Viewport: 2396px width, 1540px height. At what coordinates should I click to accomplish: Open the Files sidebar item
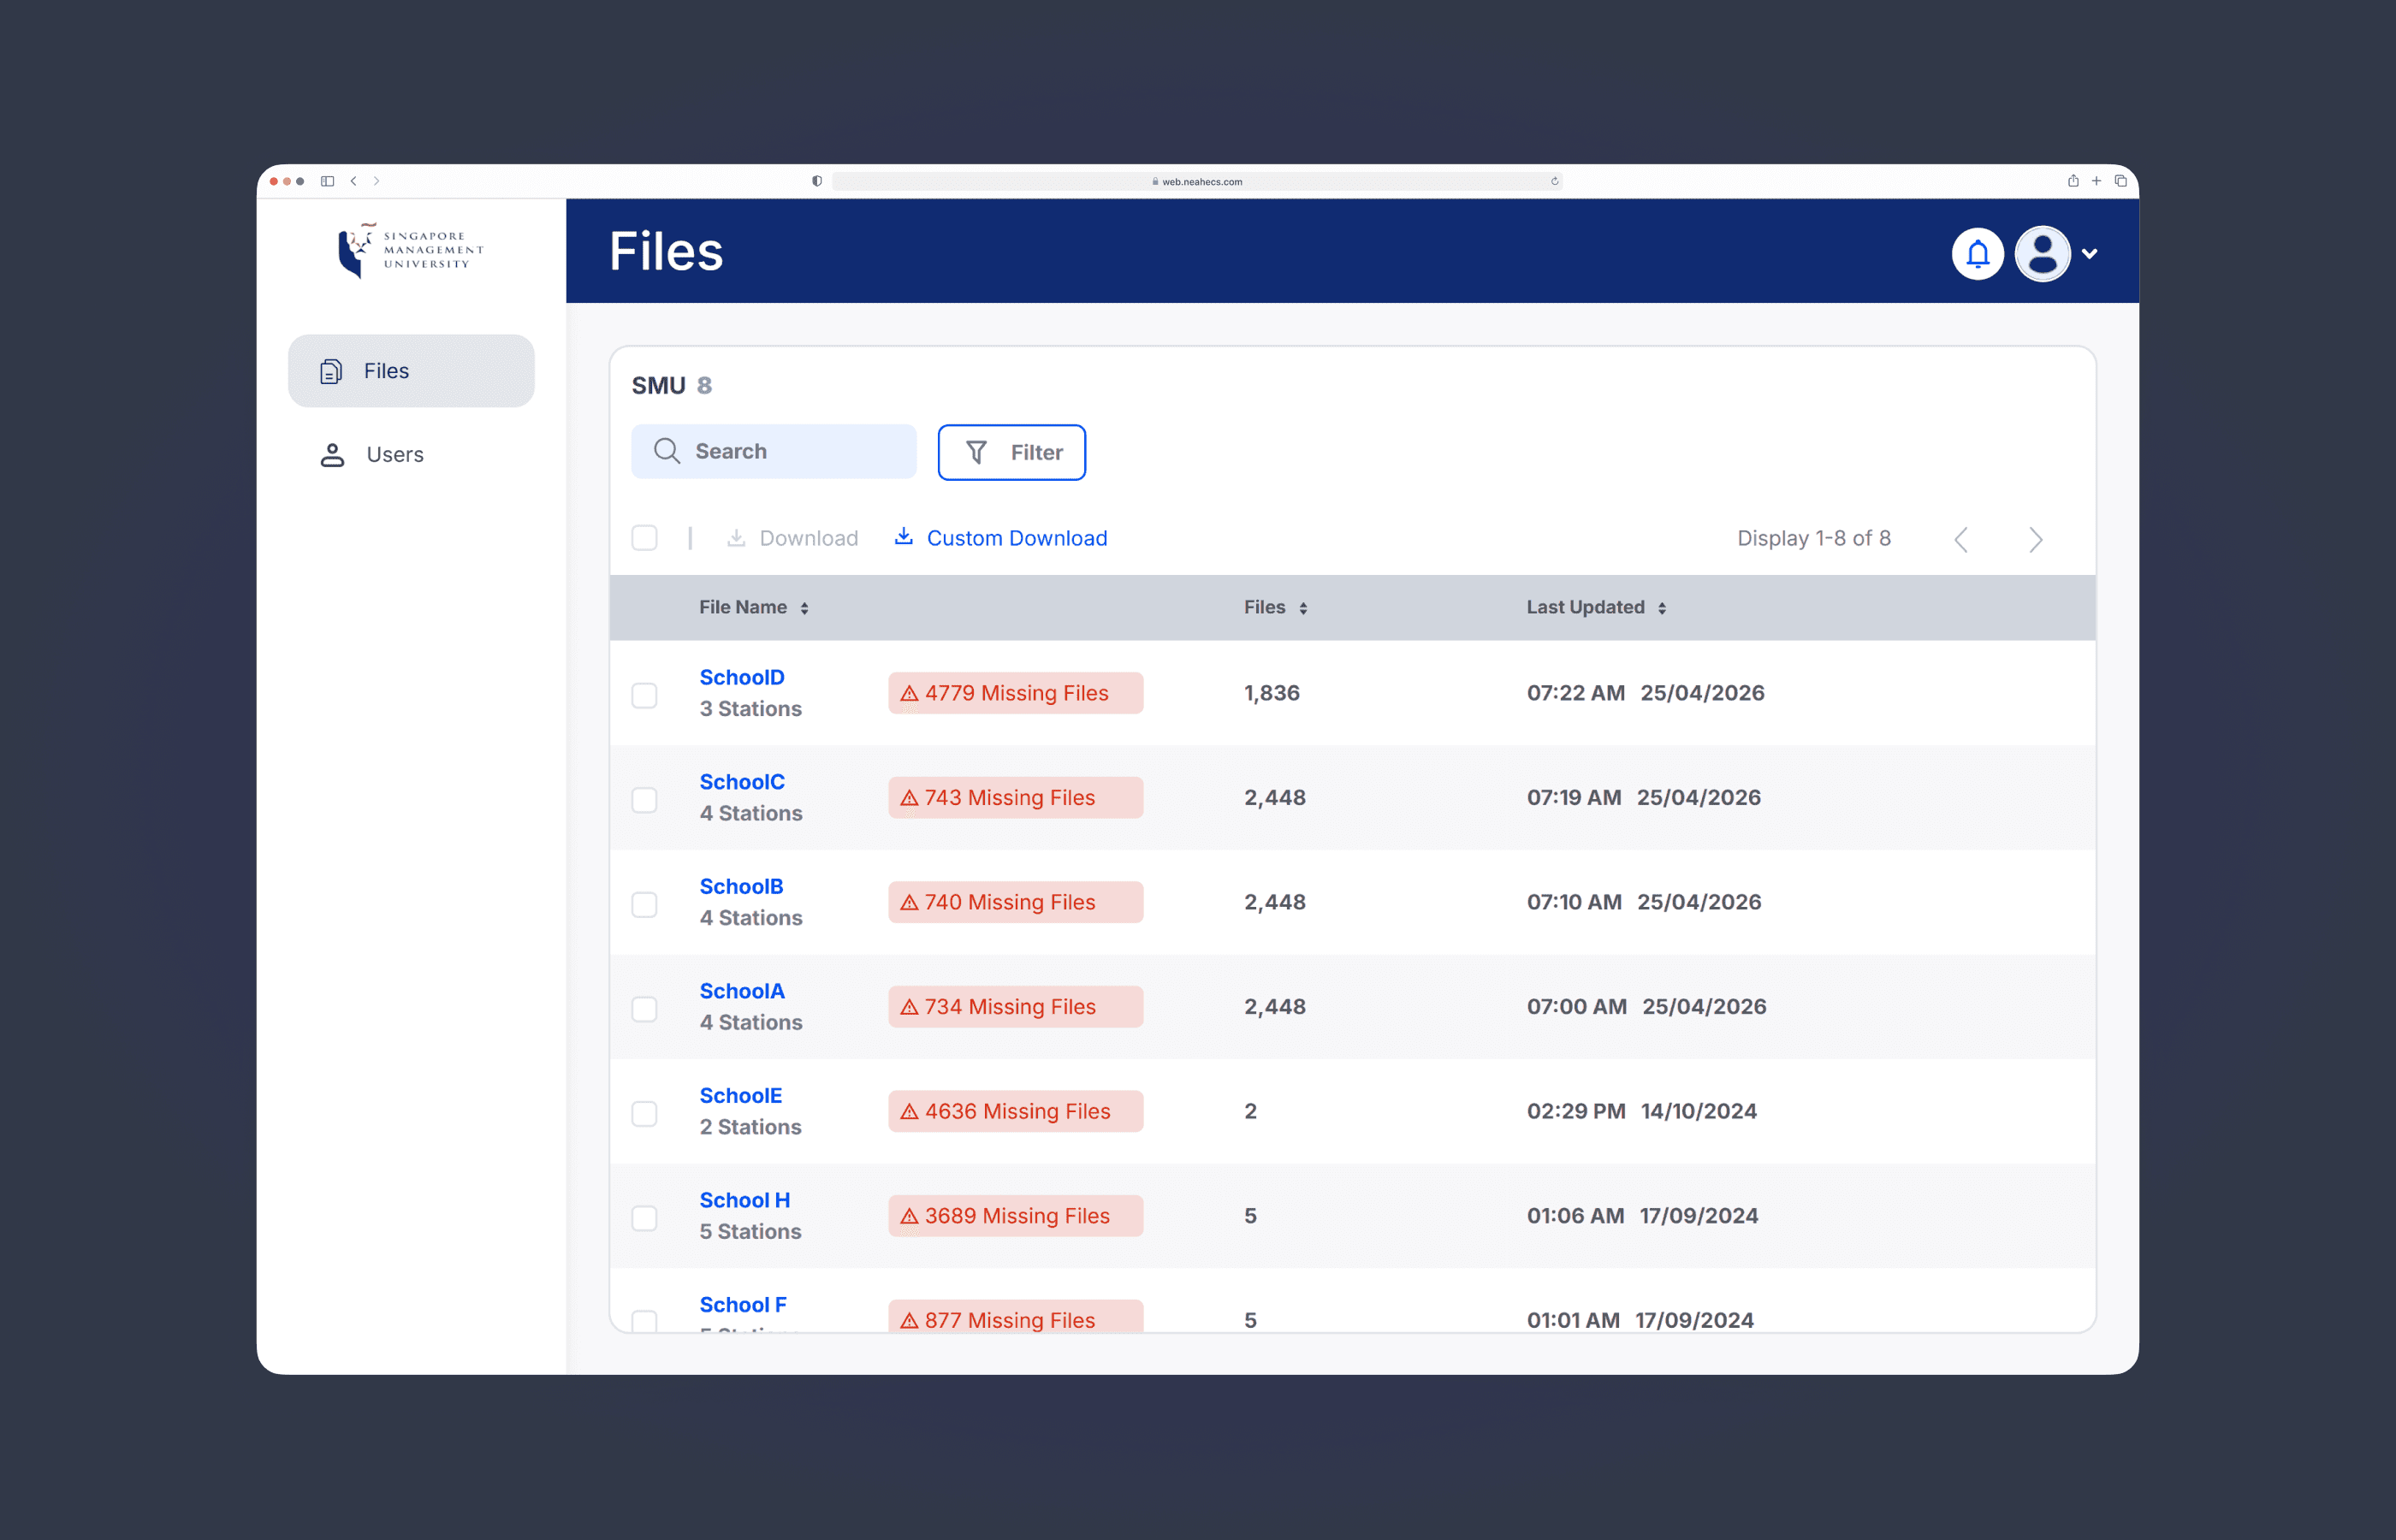(x=411, y=371)
